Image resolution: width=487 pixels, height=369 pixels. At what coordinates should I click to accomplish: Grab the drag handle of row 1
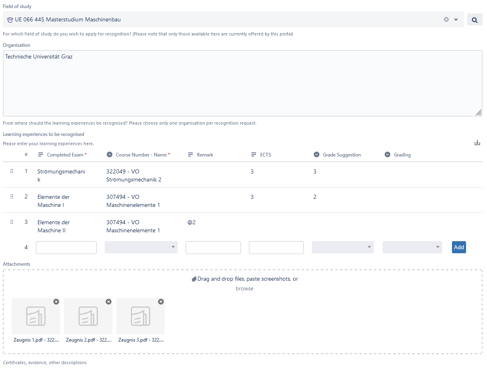coord(12,171)
